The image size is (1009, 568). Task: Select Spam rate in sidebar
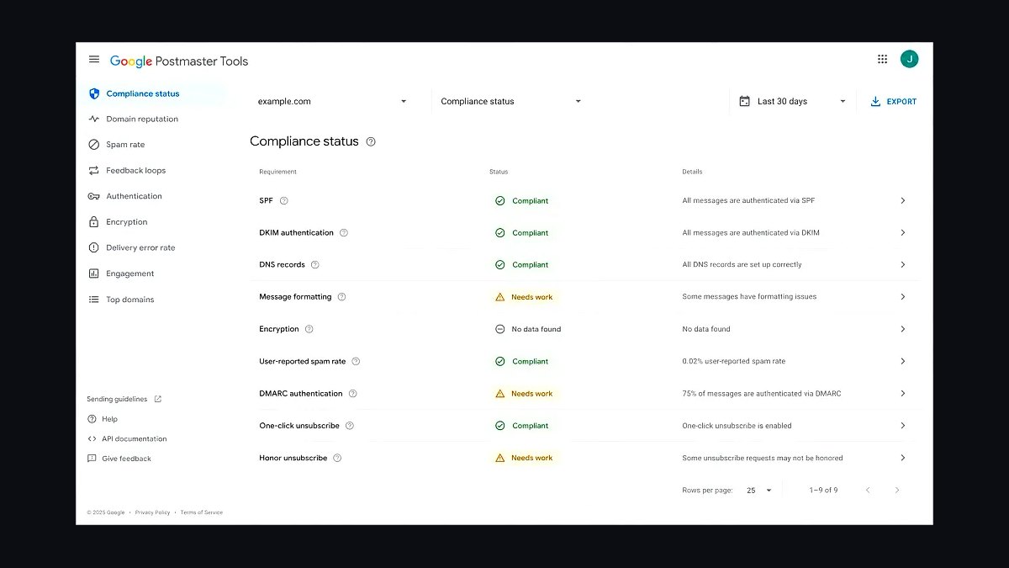click(125, 145)
